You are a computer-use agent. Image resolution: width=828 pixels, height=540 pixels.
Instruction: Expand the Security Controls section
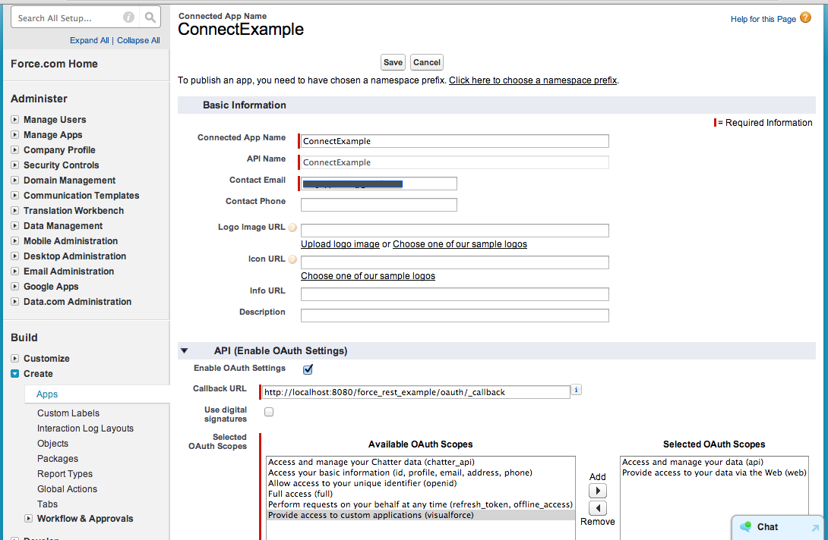coord(14,165)
